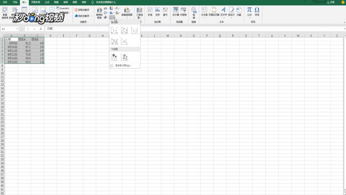Insert 页眉和页脚 header and footer
Image resolution: width=346 pixels, height=195 pixels.
(x=214, y=12)
